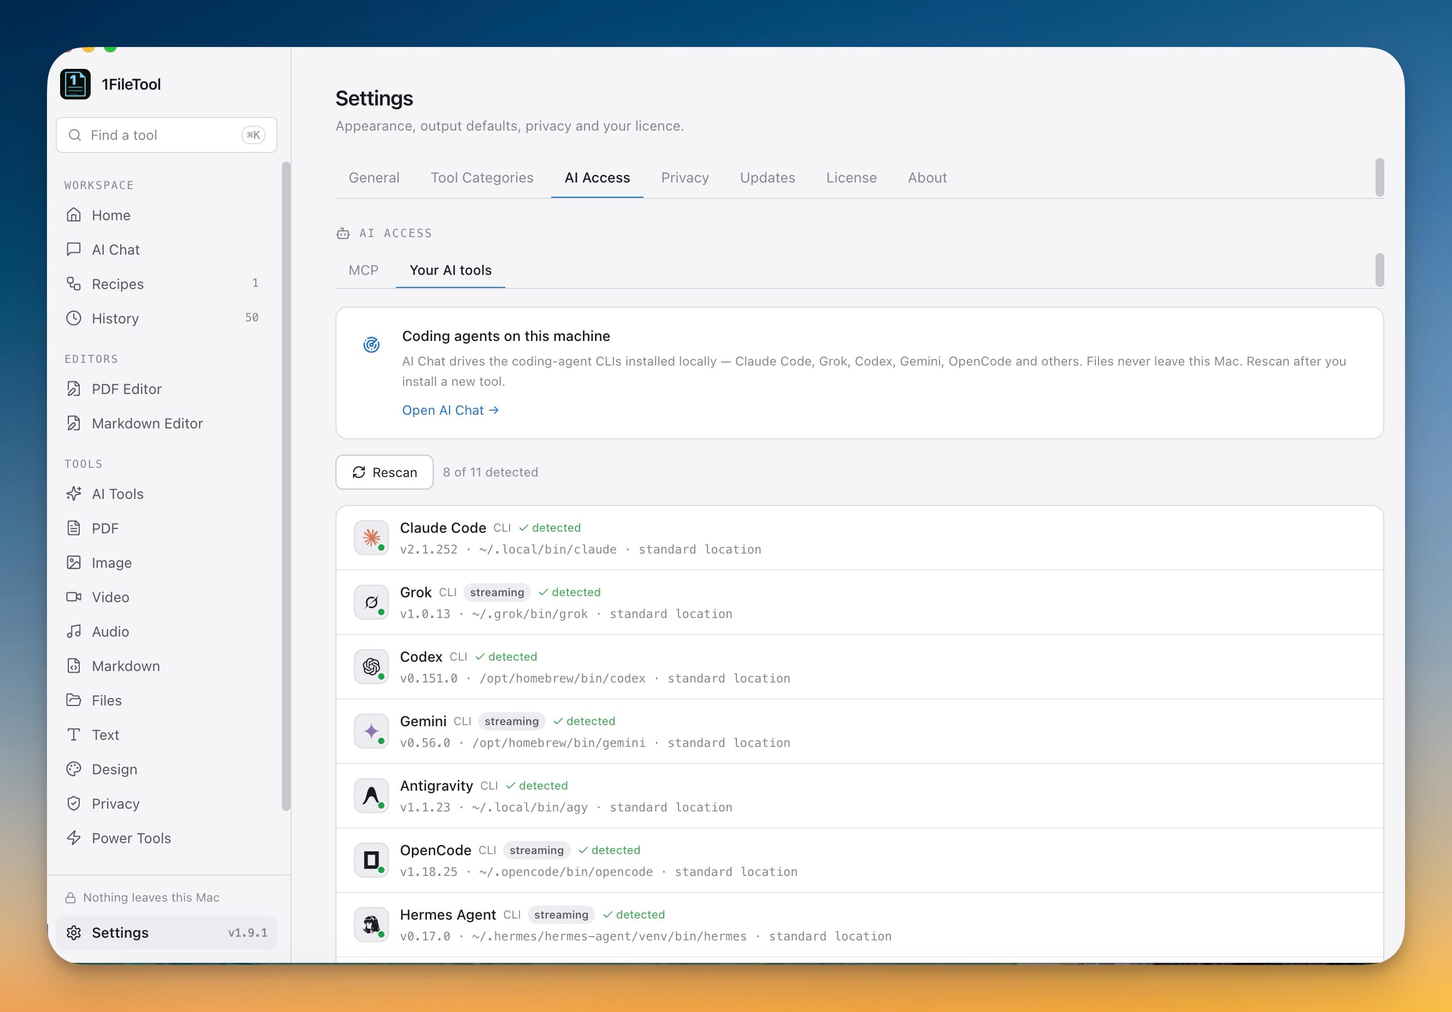Click the History count 50
This screenshot has height=1012, width=1452.
pyautogui.click(x=252, y=317)
